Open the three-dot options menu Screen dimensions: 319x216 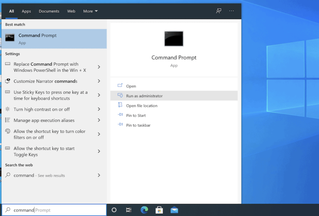tap(231, 11)
